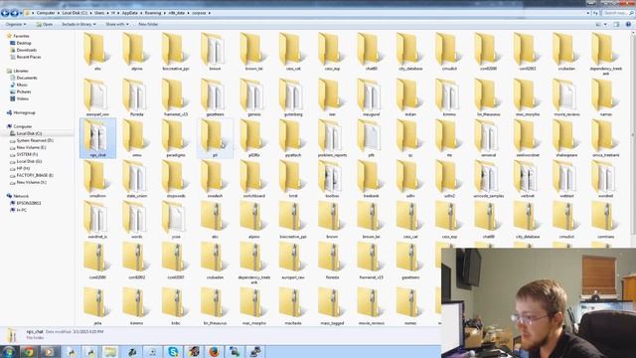Select the omw folder

tap(137, 138)
